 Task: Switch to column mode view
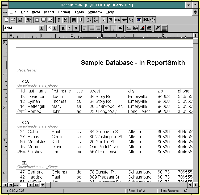click(59, 20)
